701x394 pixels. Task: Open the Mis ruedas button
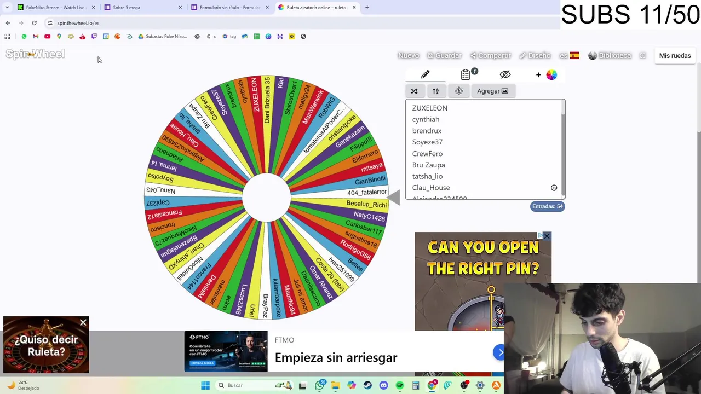click(x=675, y=56)
